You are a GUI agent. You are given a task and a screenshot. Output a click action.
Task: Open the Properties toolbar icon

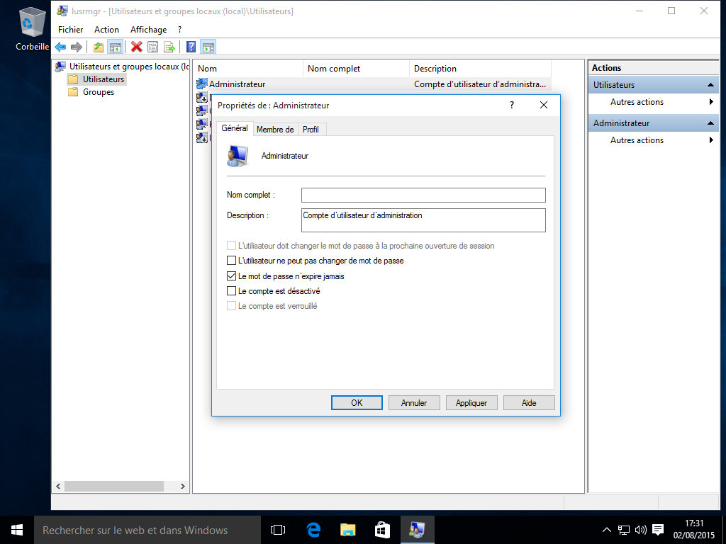coord(153,47)
